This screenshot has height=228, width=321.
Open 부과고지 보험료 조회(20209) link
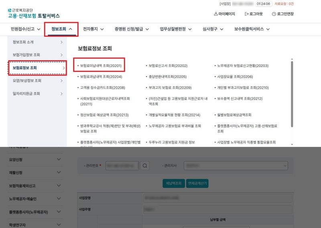point(170,88)
